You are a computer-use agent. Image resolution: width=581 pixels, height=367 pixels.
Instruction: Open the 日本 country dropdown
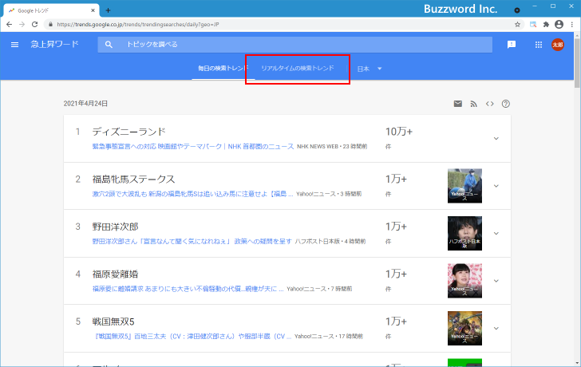click(370, 69)
